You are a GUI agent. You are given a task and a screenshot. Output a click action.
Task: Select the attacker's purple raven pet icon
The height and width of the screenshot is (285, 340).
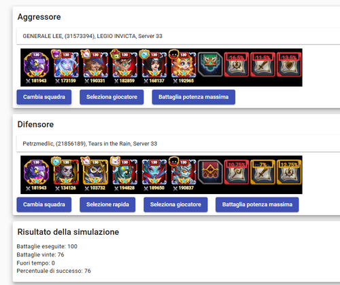[36, 67]
